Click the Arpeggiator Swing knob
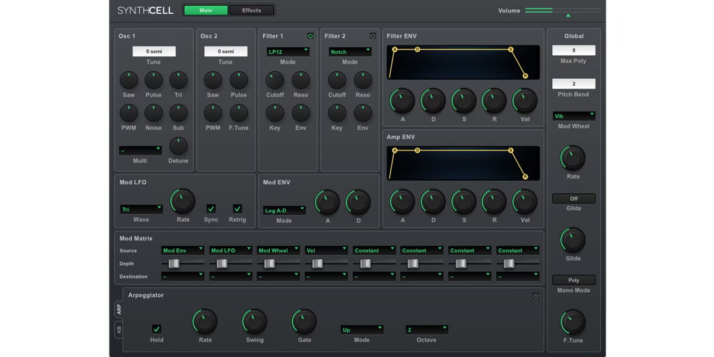This screenshot has width=714, height=357. [x=255, y=321]
